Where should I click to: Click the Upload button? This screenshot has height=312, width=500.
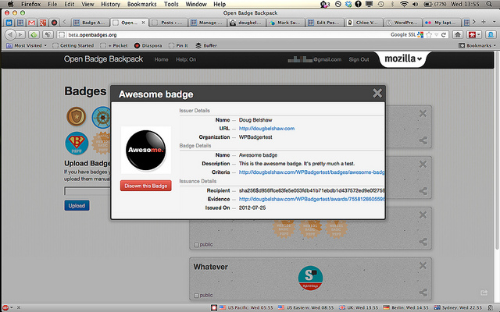coord(77,205)
